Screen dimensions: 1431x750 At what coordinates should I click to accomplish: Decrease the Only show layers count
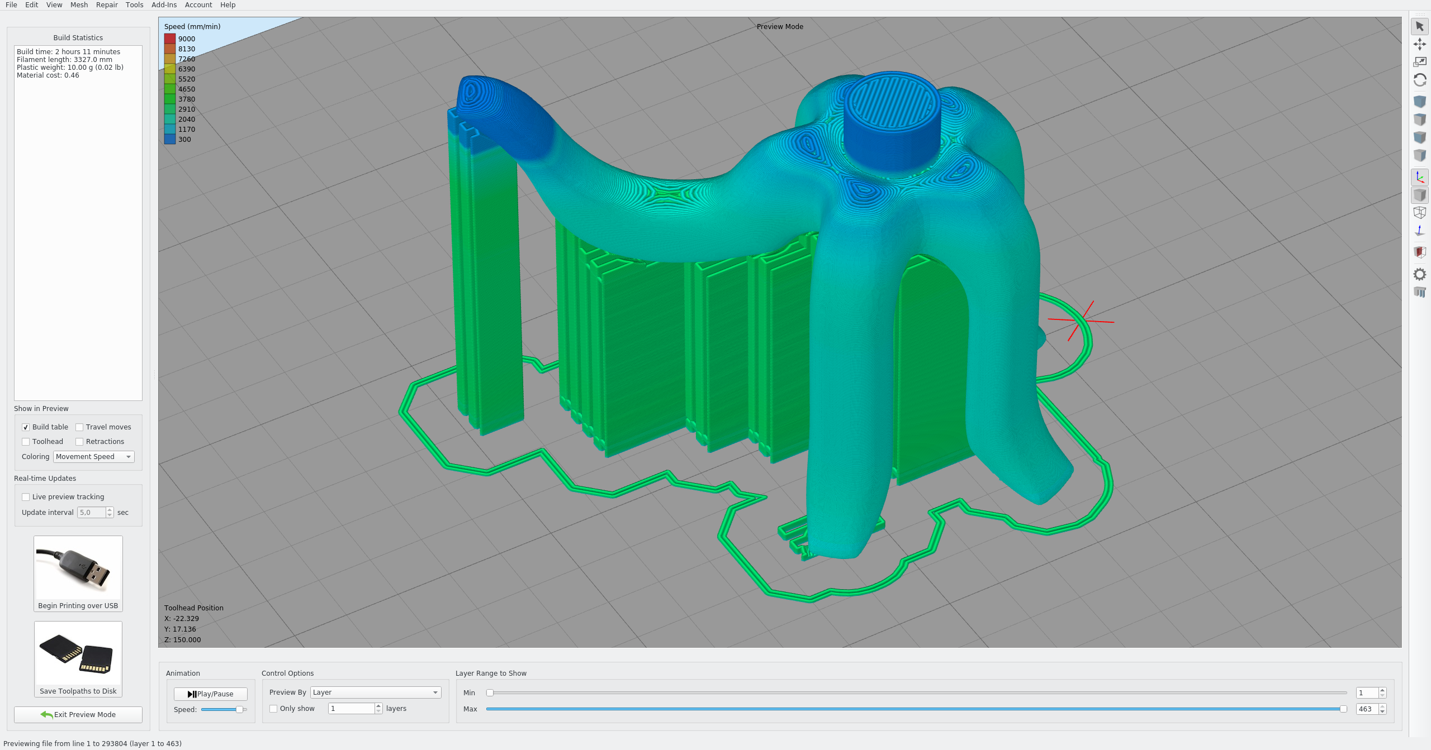pyautogui.click(x=378, y=711)
